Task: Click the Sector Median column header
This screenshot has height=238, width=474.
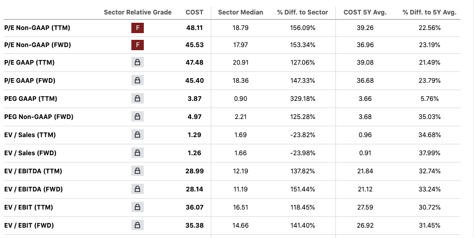Action: click(x=240, y=12)
